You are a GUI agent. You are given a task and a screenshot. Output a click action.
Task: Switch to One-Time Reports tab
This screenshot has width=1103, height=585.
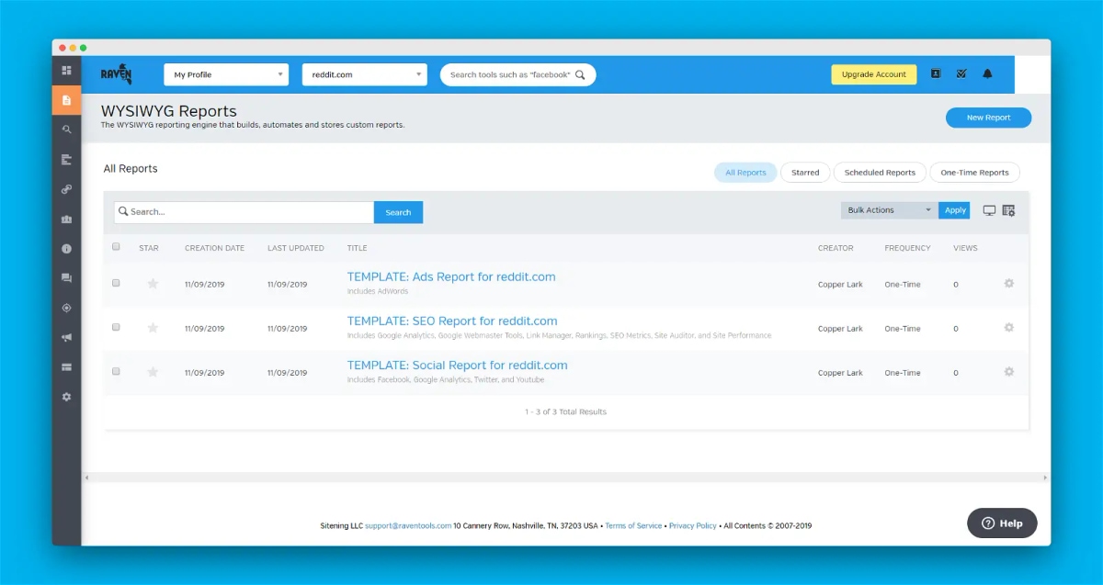click(x=974, y=173)
